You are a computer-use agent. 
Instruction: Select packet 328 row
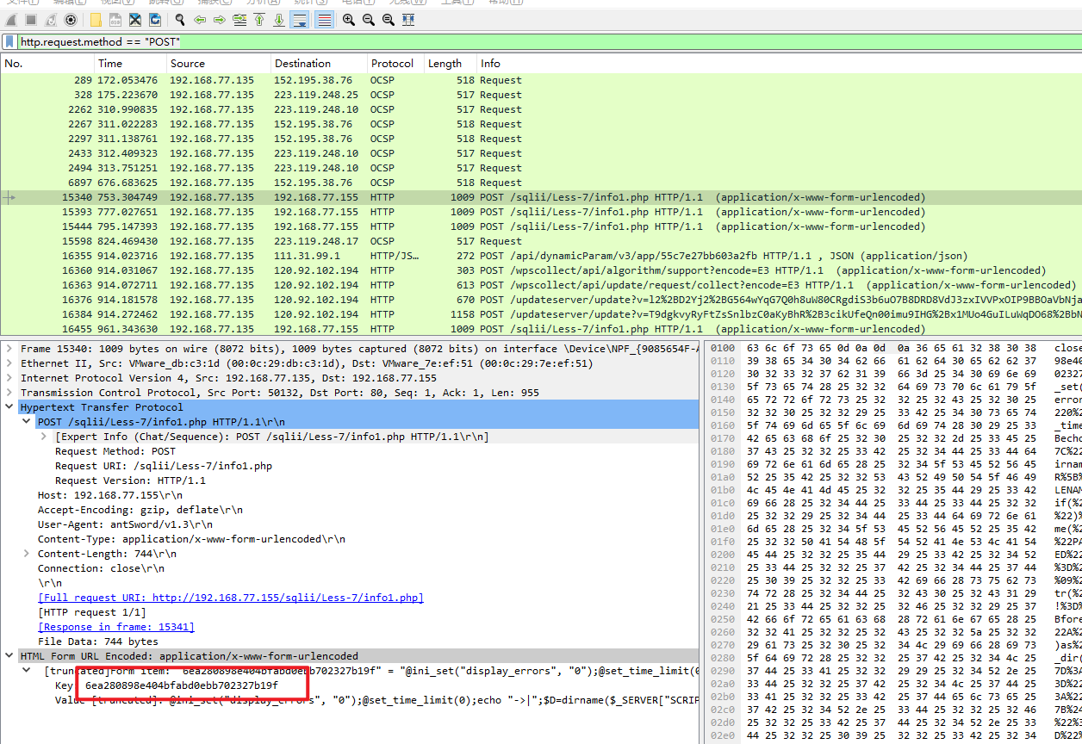point(541,95)
